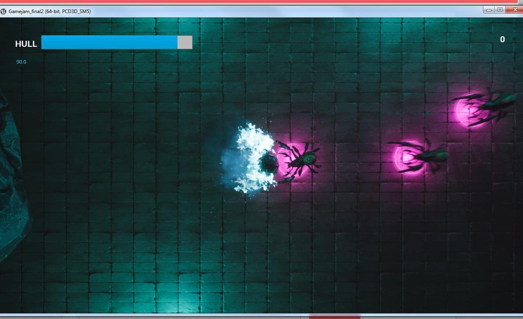This screenshot has height=319, width=523.
Task: Select the dark orb beside the explosion
Action: click(x=268, y=163)
